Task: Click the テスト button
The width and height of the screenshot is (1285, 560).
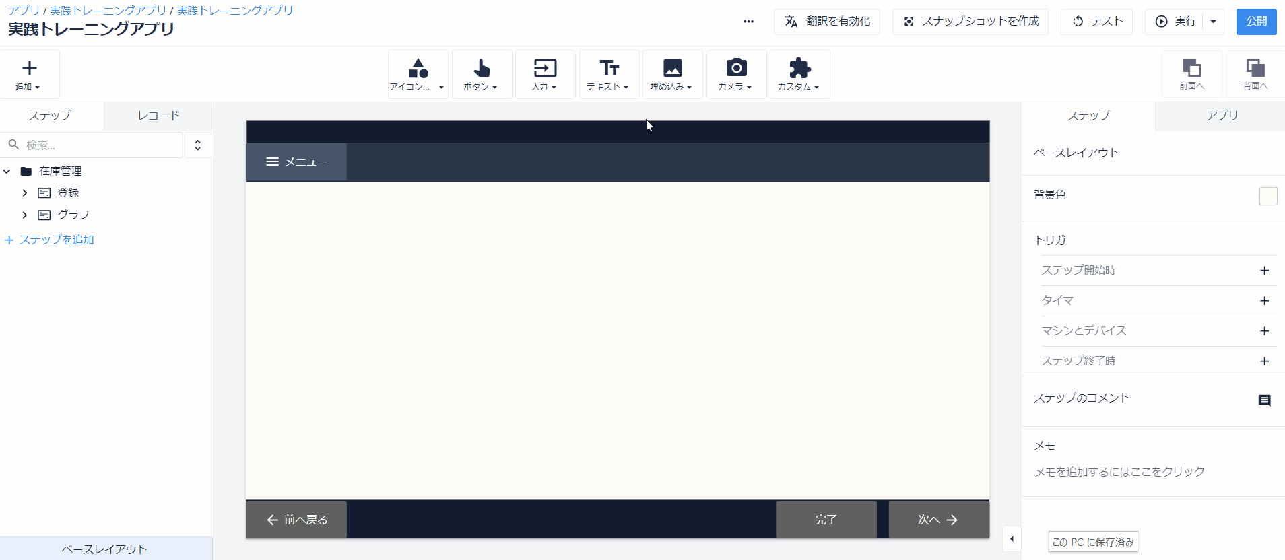Action: tap(1096, 22)
